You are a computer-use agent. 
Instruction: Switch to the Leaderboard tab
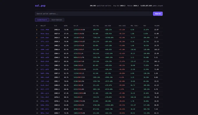click(x=42, y=20)
